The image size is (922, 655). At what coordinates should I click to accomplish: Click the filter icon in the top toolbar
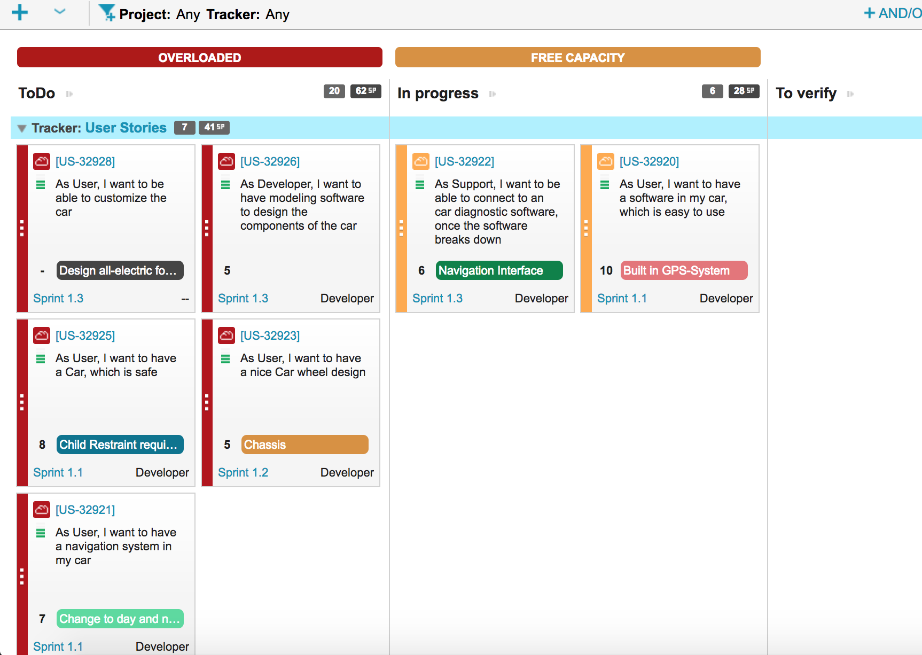[106, 12]
